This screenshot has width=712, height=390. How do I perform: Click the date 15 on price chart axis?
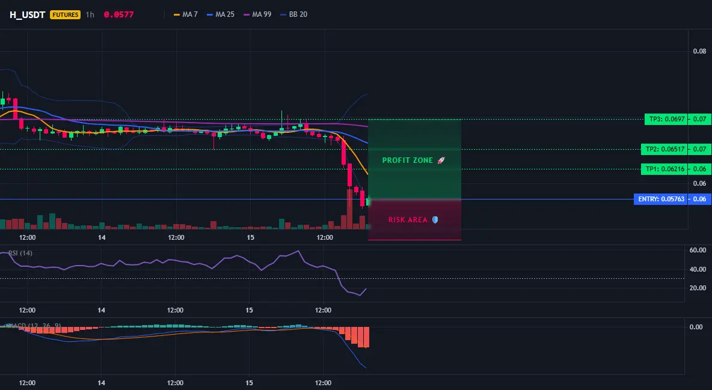click(250, 237)
